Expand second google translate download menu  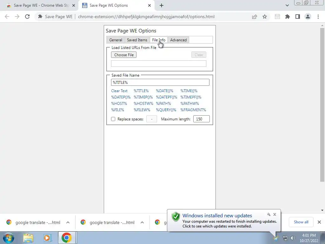[142, 222]
